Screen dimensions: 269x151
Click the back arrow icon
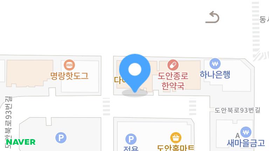pyautogui.click(x=213, y=17)
